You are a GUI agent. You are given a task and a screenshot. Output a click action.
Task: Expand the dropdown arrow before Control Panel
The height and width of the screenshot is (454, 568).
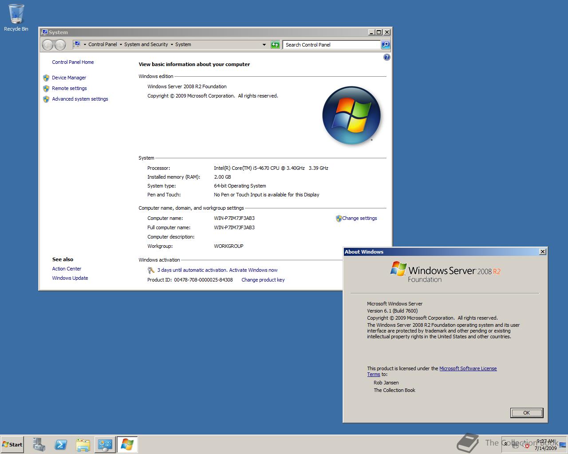(x=85, y=45)
